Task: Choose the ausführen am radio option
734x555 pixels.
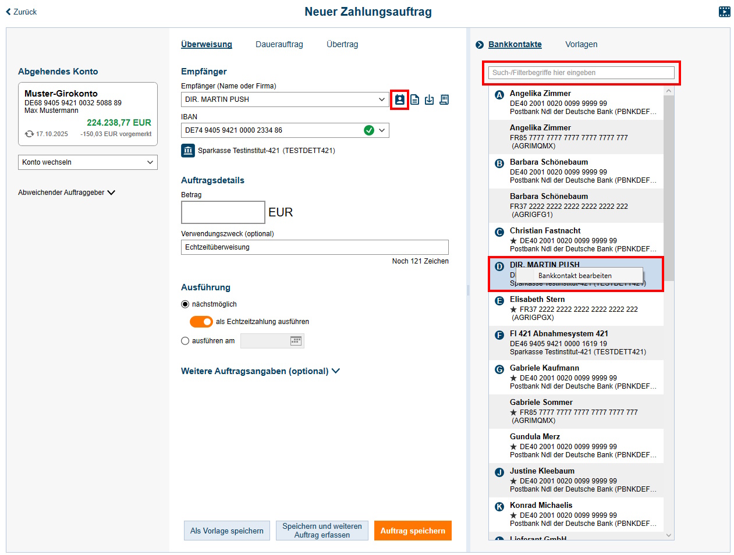Action: point(185,341)
